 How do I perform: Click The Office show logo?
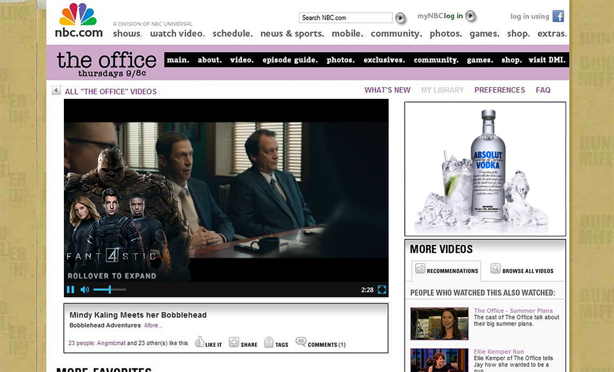(x=106, y=63)
